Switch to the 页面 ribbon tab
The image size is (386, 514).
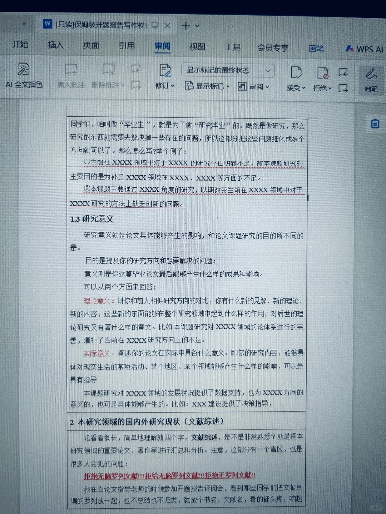point(91,45)
